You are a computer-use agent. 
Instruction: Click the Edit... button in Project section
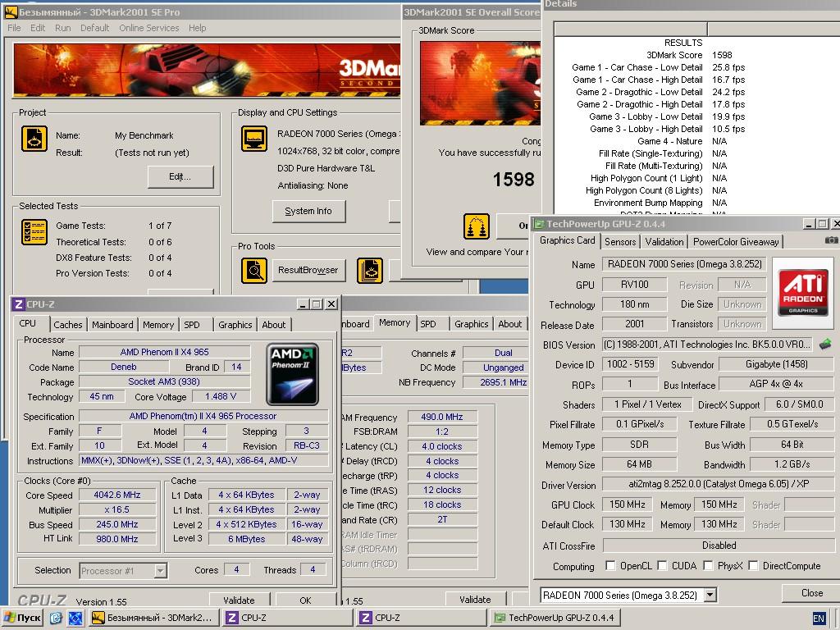tap(180, 177)
